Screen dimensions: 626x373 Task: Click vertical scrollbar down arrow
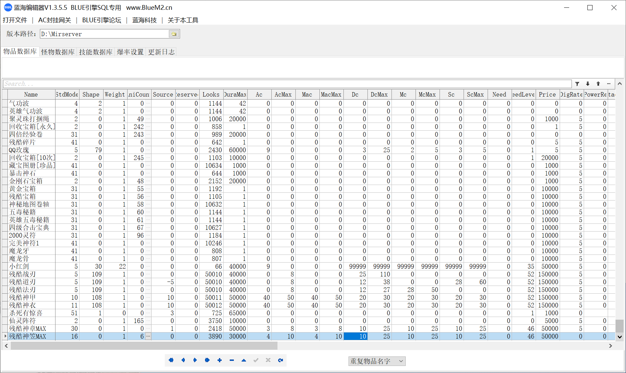[x=620, y=337]
